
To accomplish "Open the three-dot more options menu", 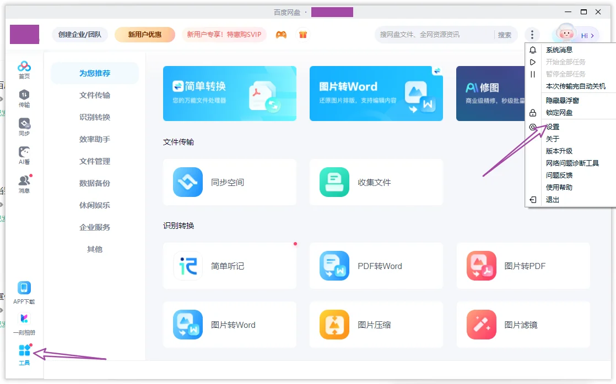I will pos(532,34).
